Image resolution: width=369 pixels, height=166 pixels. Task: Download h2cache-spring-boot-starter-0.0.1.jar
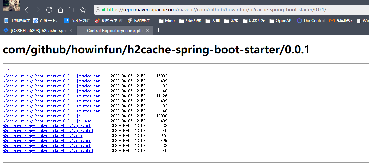[x=43, y=116]
